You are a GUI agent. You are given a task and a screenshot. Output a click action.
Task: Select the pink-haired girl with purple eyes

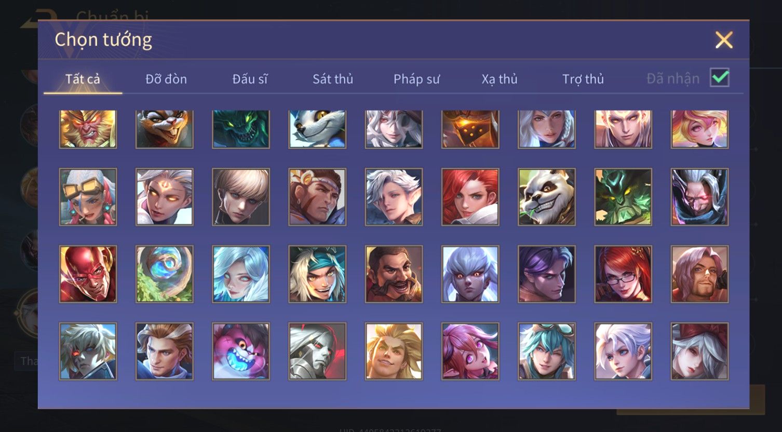pos(470,352)
